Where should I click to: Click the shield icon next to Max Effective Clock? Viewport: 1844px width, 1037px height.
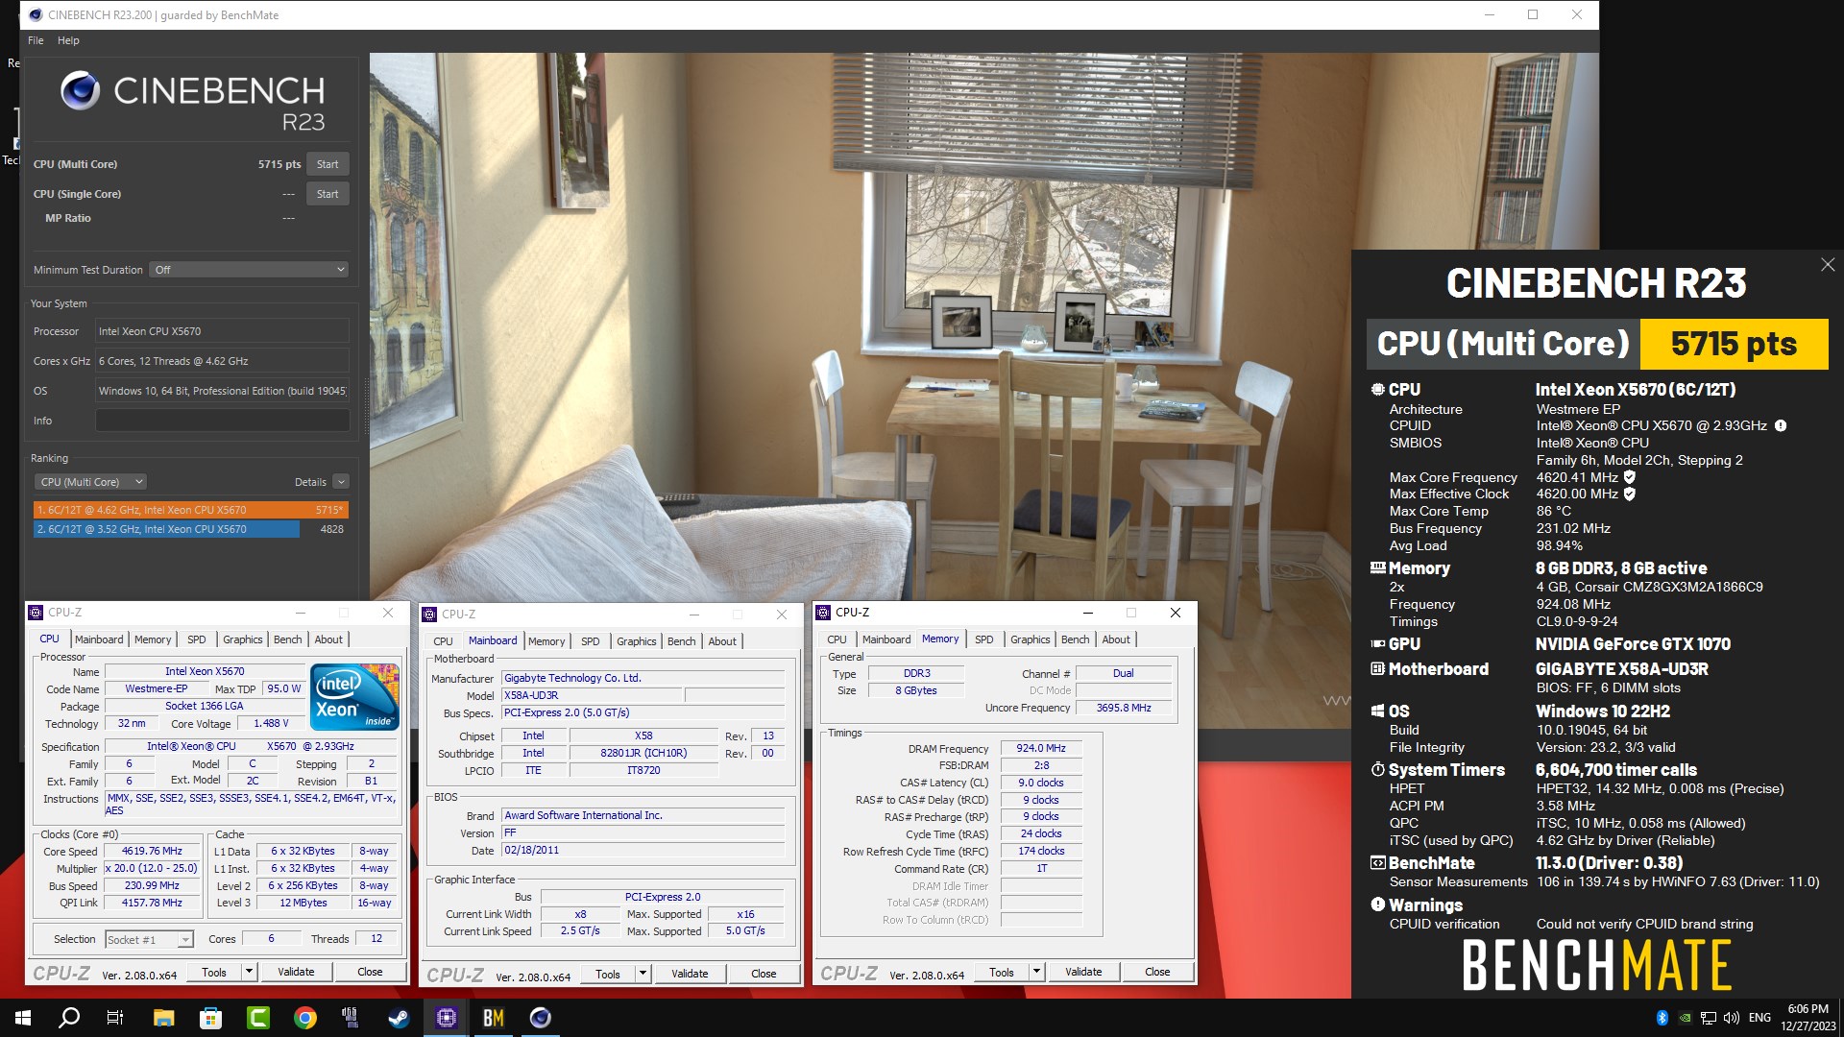[x=1629, y=494]
